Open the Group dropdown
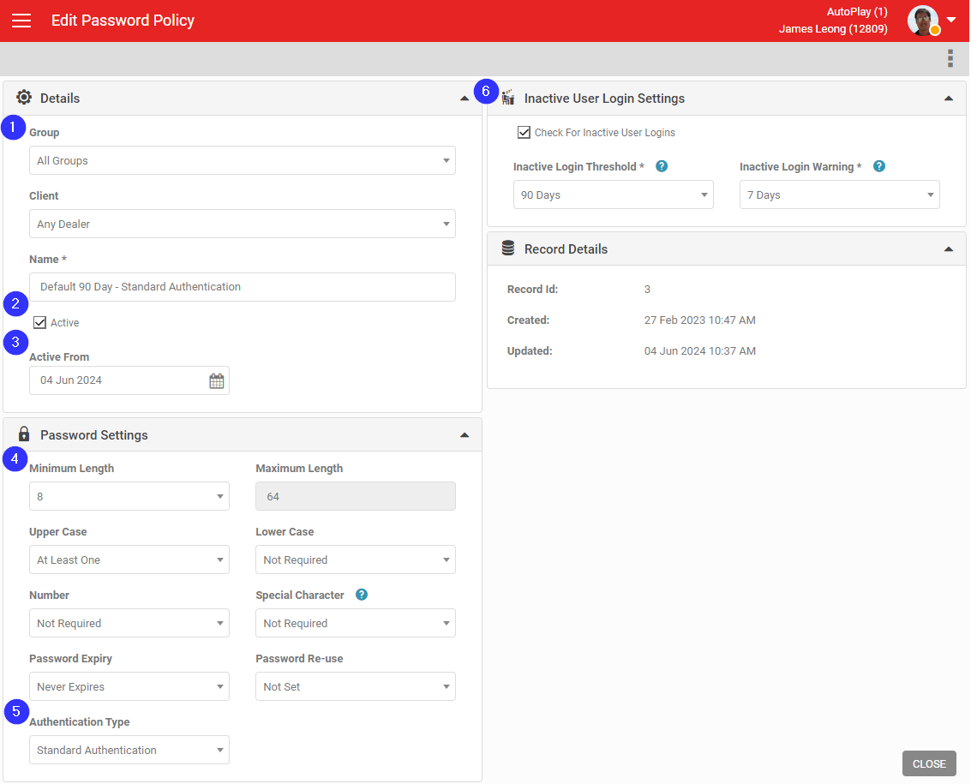This screenshot has height=784, width=971. tap(243, 160)
